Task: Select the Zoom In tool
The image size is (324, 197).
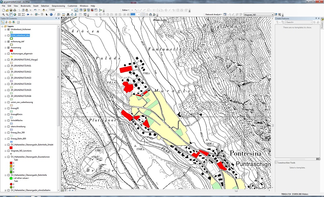Action: pos(3,15)
